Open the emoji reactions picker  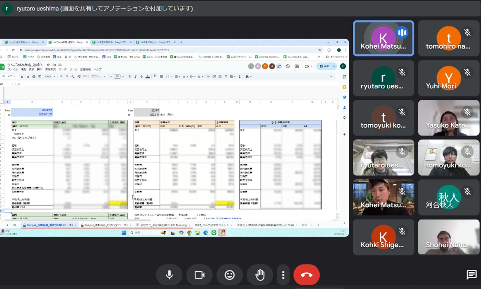[x=229, y=275]
